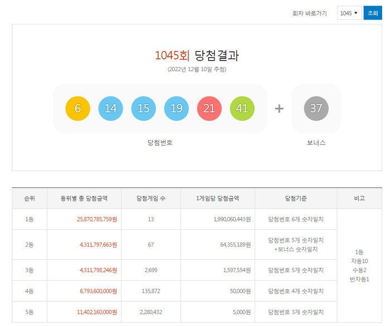Click the 비고 column header
The width and height of the screenshot is (390, 326).
[x=359, y=198]
